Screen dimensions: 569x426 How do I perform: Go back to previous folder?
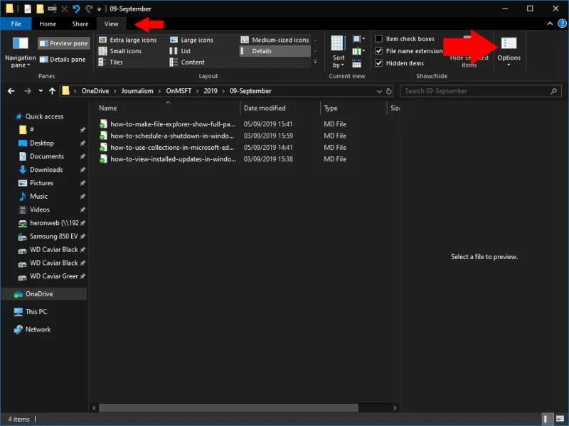click(x=11, y=91)
